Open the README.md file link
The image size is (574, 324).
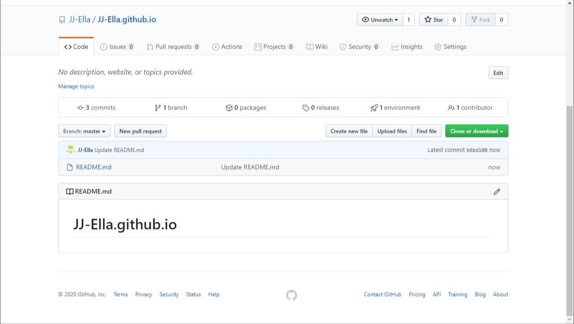click(94, 167)
